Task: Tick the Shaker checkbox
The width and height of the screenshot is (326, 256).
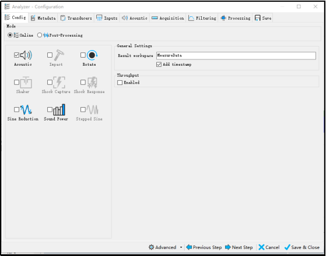Action: [x=17, y=83]
